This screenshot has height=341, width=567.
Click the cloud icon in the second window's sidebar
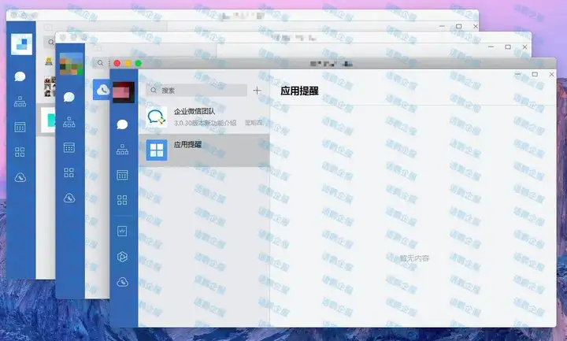click(69, 197)
